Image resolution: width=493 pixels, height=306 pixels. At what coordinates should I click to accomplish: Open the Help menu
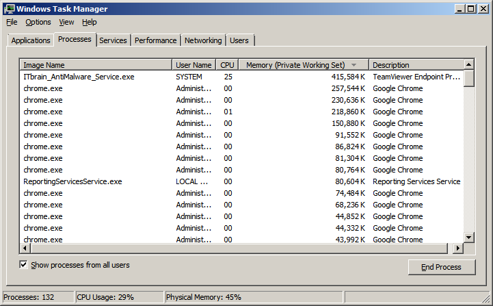pyautogui.click(x=90, y=22)
